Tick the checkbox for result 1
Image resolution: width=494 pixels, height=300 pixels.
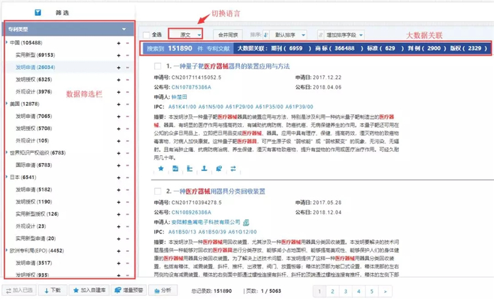157,66
